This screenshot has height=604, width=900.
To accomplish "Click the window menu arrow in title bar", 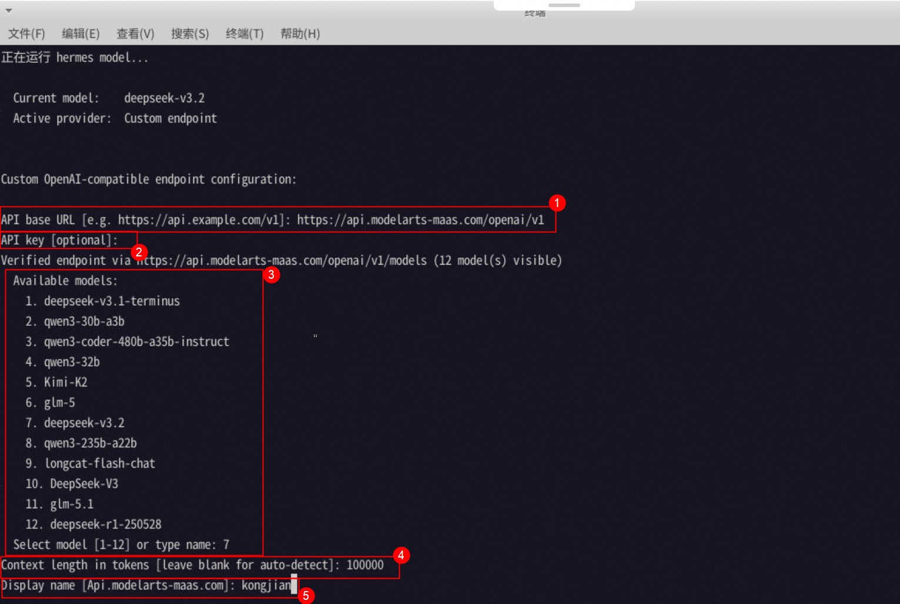I will click(9, 11).
